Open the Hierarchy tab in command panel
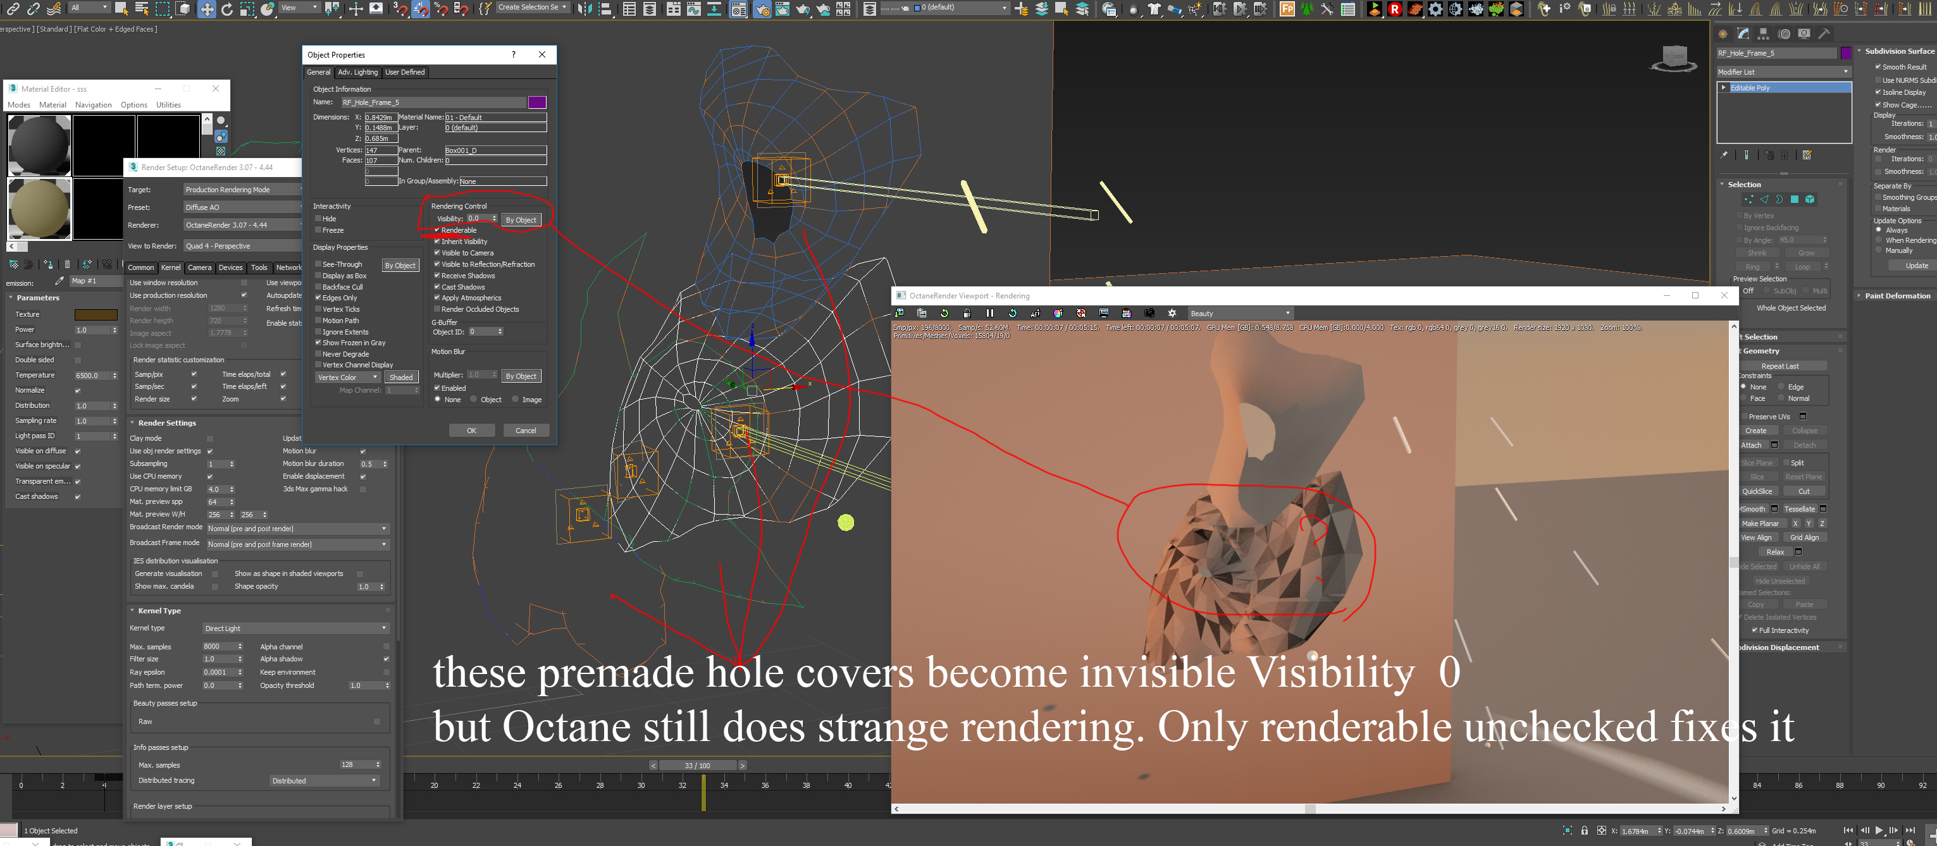Screen dimensions: 1937x846 coord(1763,34)
